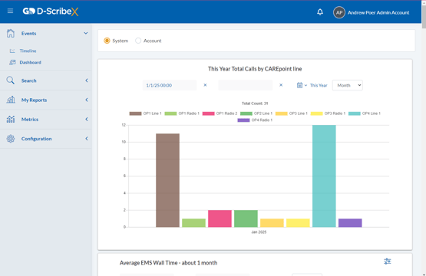
Task: Open the notifications bell
Action: point(320,12)
